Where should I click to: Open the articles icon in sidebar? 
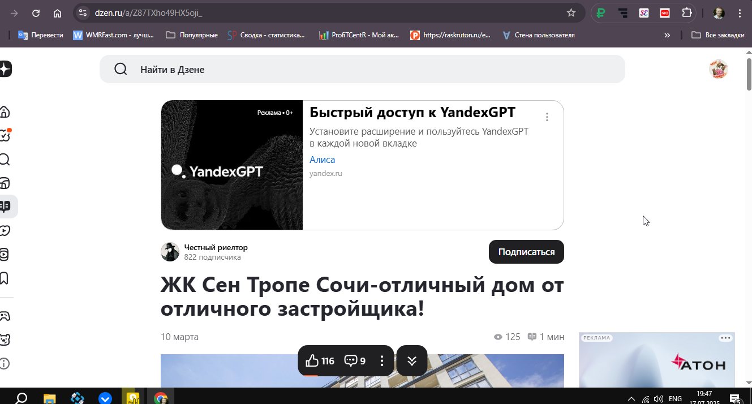tap(6, 207)
